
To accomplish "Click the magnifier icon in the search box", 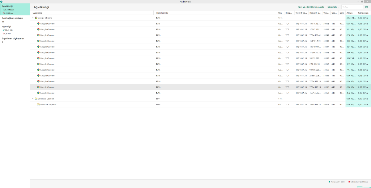I will click(343, 7).
